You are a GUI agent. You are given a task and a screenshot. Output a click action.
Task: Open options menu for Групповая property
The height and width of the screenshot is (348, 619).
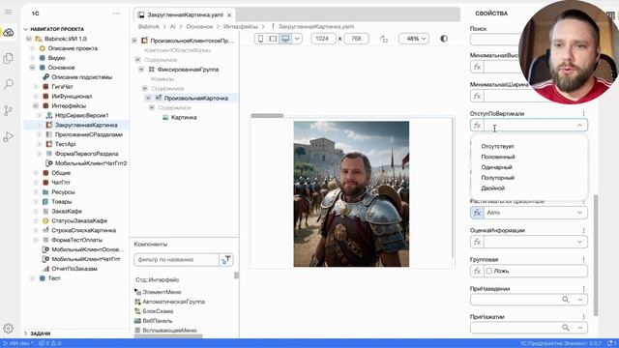click(x=583, y=260)
